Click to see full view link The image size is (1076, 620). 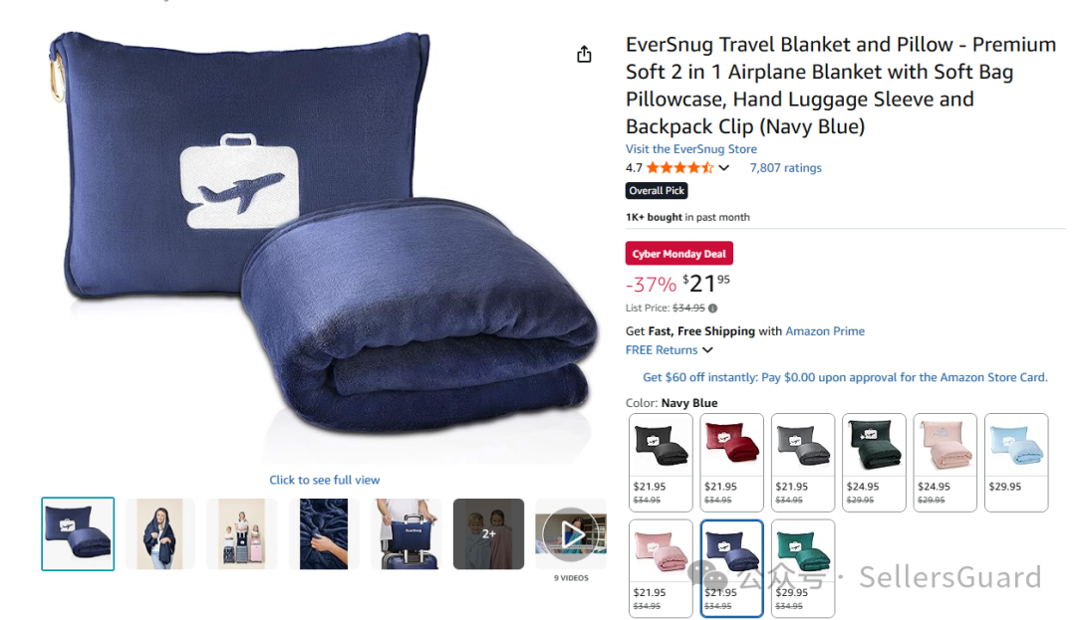pos(325,481)
